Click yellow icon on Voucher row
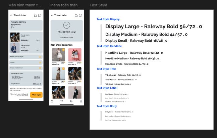This screenshot has height=138, width=217. point(40,62)
